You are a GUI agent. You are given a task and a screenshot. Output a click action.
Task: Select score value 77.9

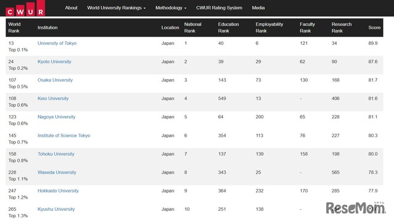pyautogui.click(x=373, y=191)
